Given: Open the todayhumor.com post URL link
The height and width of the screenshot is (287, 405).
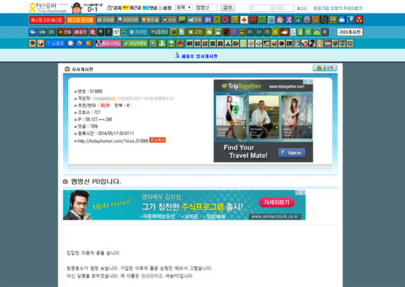Looking at the screenshot, I should tap(113, 141).
